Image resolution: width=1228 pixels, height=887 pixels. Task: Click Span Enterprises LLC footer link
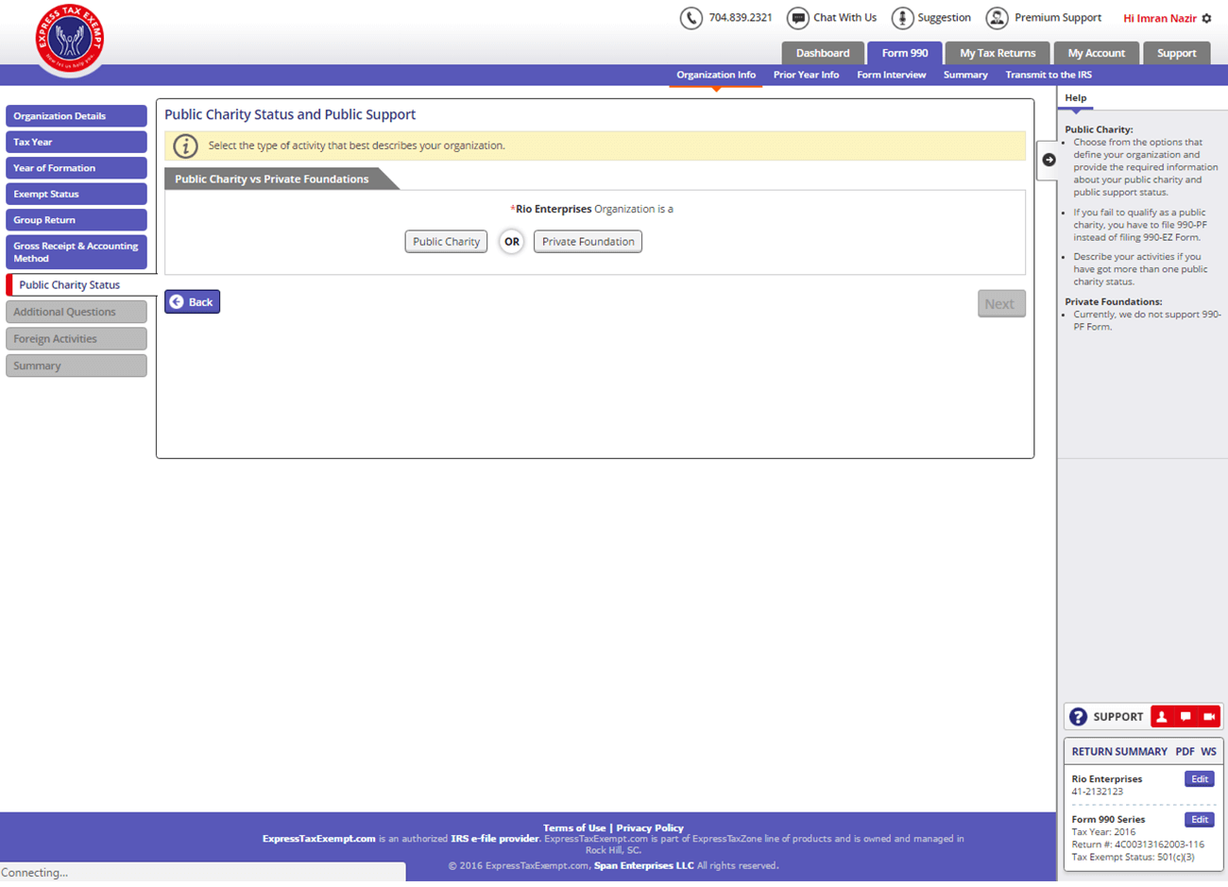[643, 865]
